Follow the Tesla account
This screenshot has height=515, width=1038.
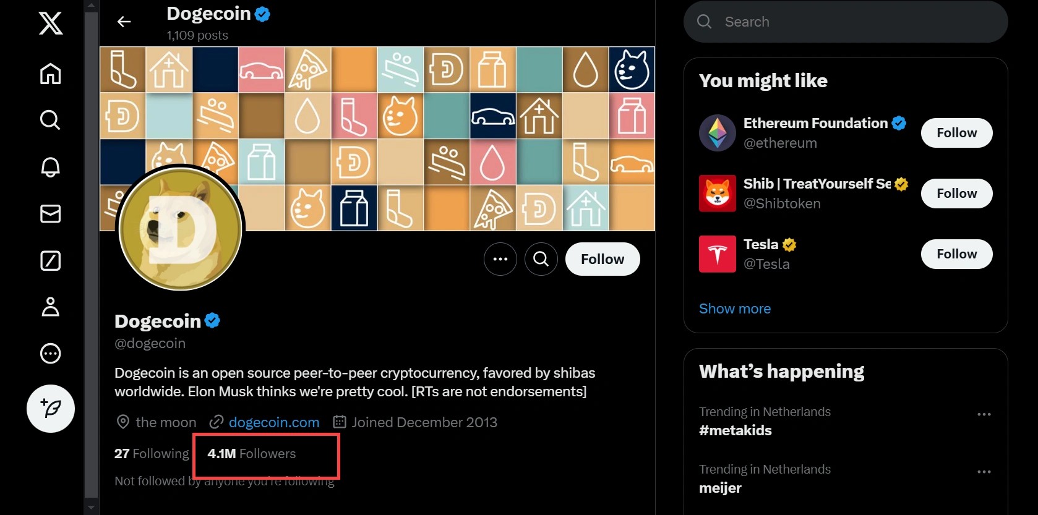pyautogui.click(x=956, y=254)
